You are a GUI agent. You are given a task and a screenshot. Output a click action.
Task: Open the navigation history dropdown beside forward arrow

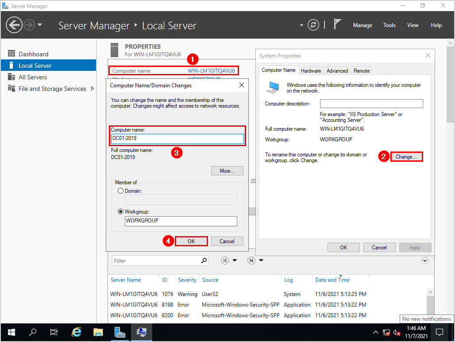pos(40,25)
